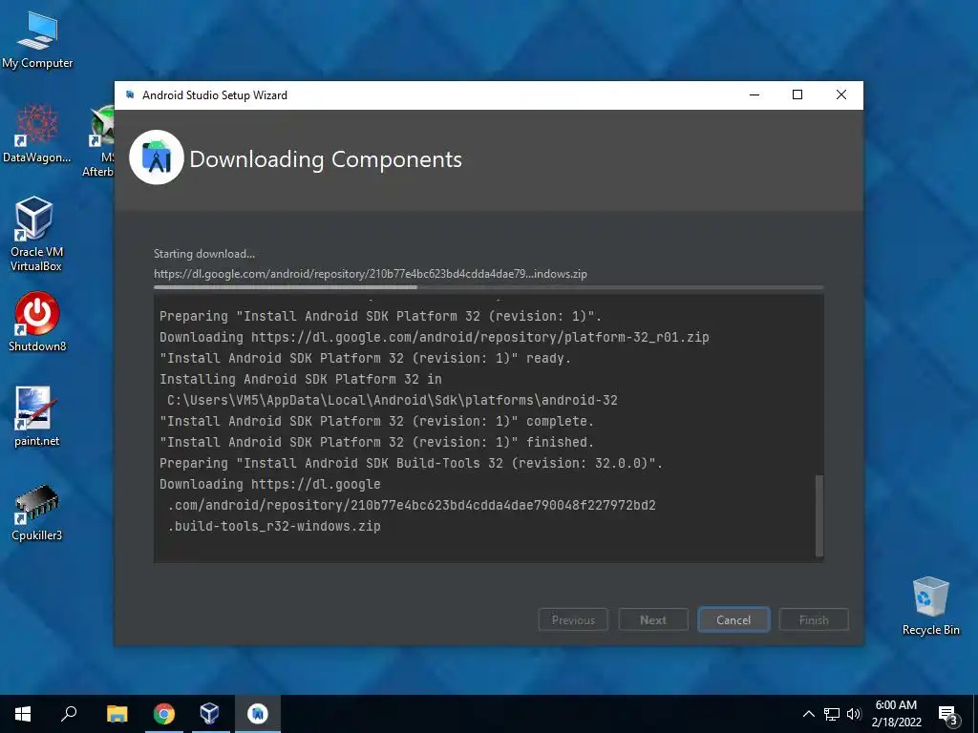978x733 pixels.
Task: Click the disabled Previous button
Action: [x=573, y=620]
